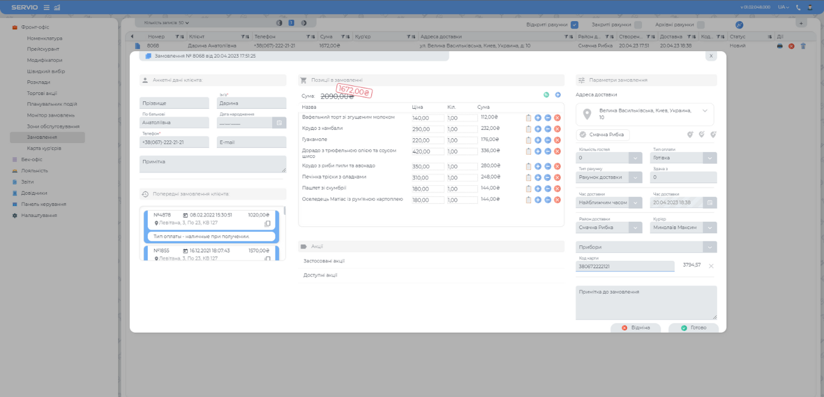The image size is (824, 397).
Task: Click the green recalculate icon beside the order sum
Action: (x=546, y=95)
